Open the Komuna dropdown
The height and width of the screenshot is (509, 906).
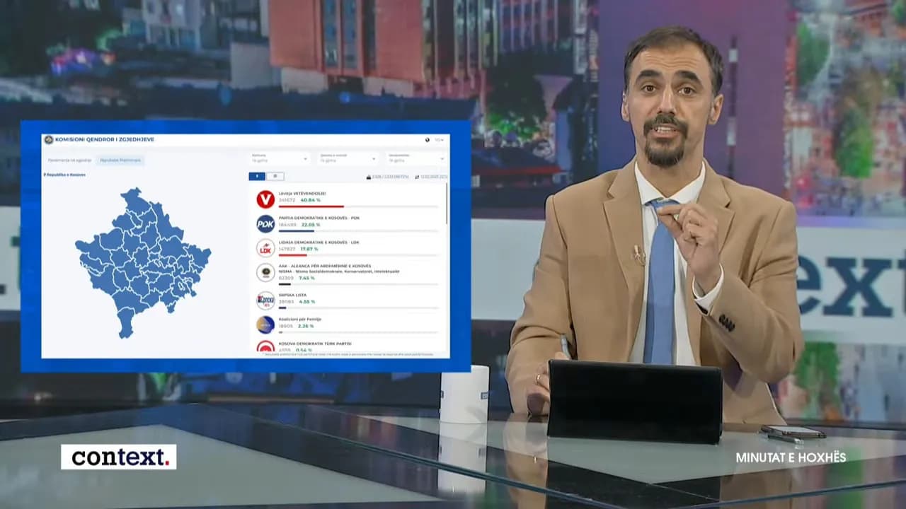click(x=279, y=158)
